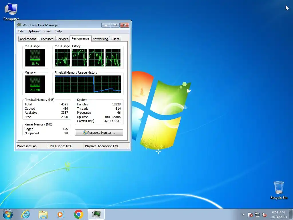
Task: Click status bar Processes: 46
Action: [27, 146]
